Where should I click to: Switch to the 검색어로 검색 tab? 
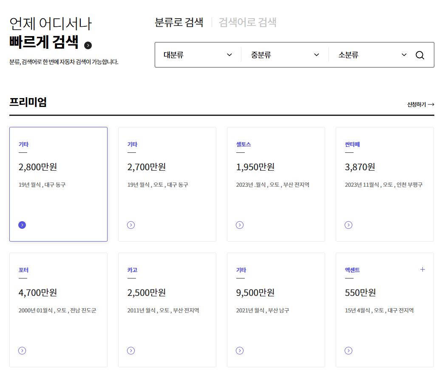[x=247, y=22]
